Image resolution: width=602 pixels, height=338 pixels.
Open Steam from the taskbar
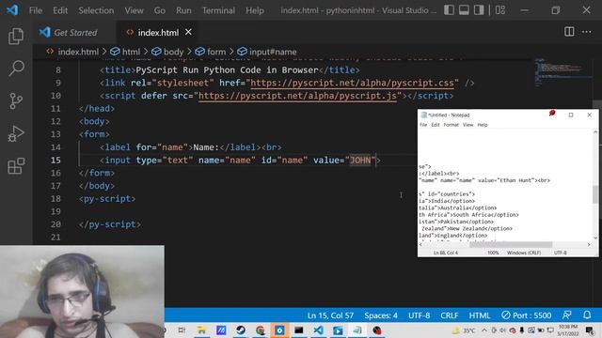[x=241, y=330]
